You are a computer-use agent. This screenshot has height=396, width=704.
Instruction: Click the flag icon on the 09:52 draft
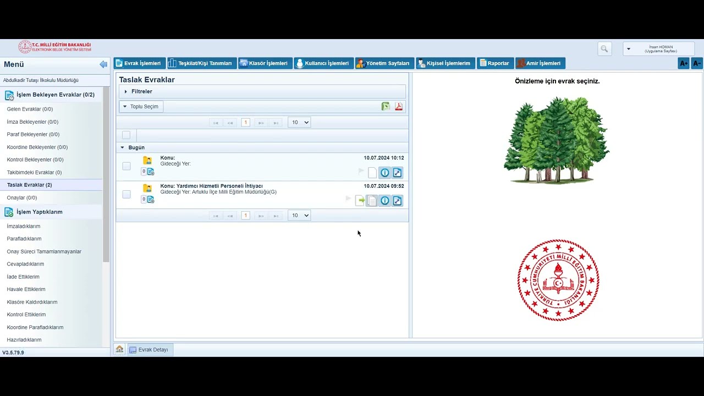349,199
